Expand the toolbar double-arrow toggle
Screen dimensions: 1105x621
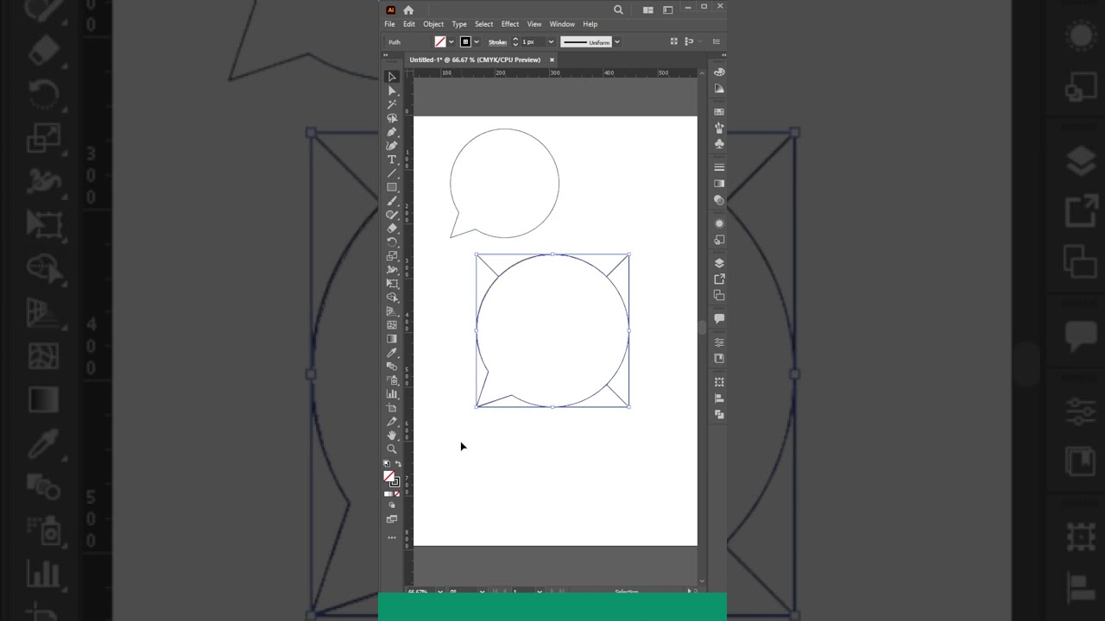coord(386,54)
